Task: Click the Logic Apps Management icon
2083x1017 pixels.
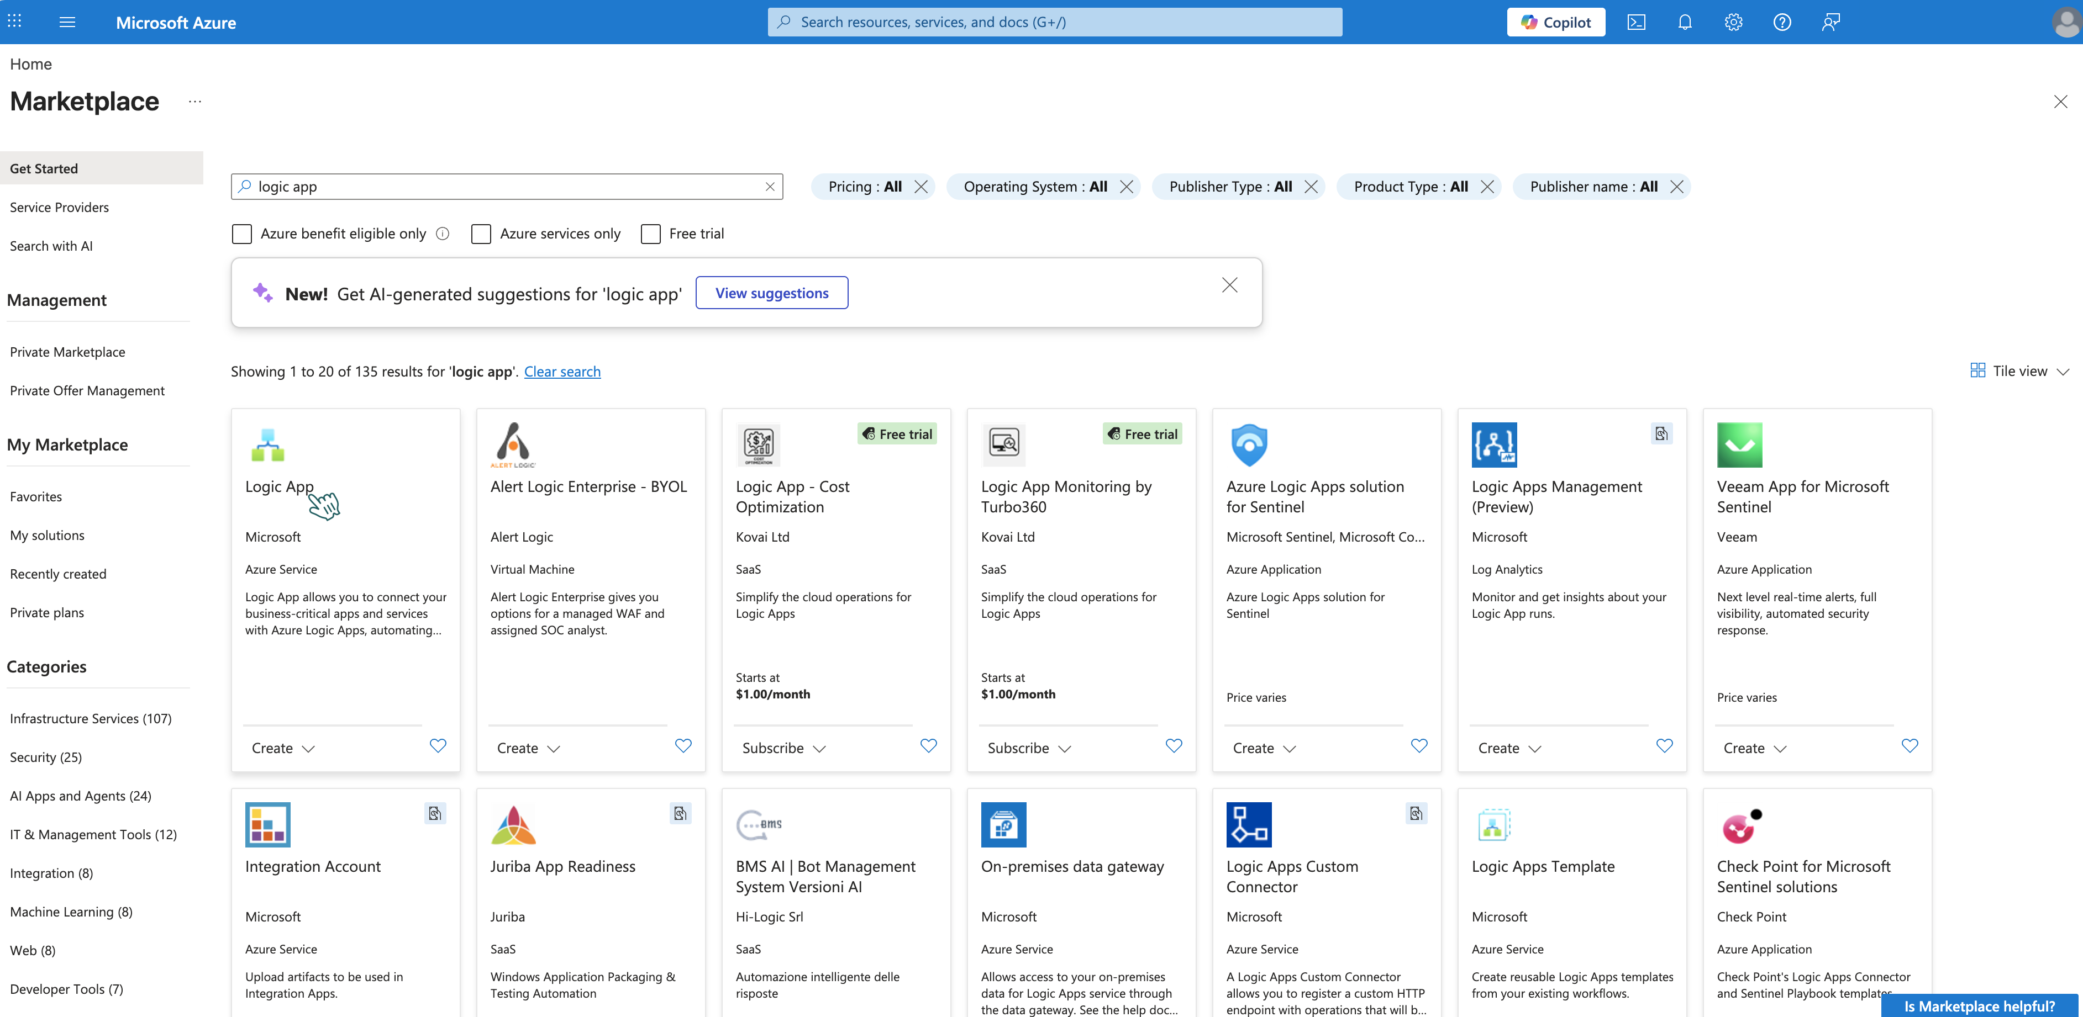Action: [x=1493, y=444]
